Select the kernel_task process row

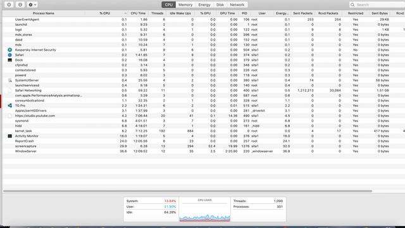coord(204,131)
